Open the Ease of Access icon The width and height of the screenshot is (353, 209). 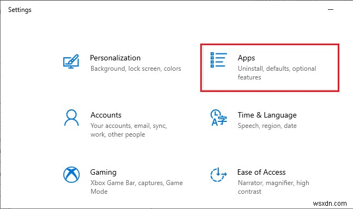[x=218, y=175]
